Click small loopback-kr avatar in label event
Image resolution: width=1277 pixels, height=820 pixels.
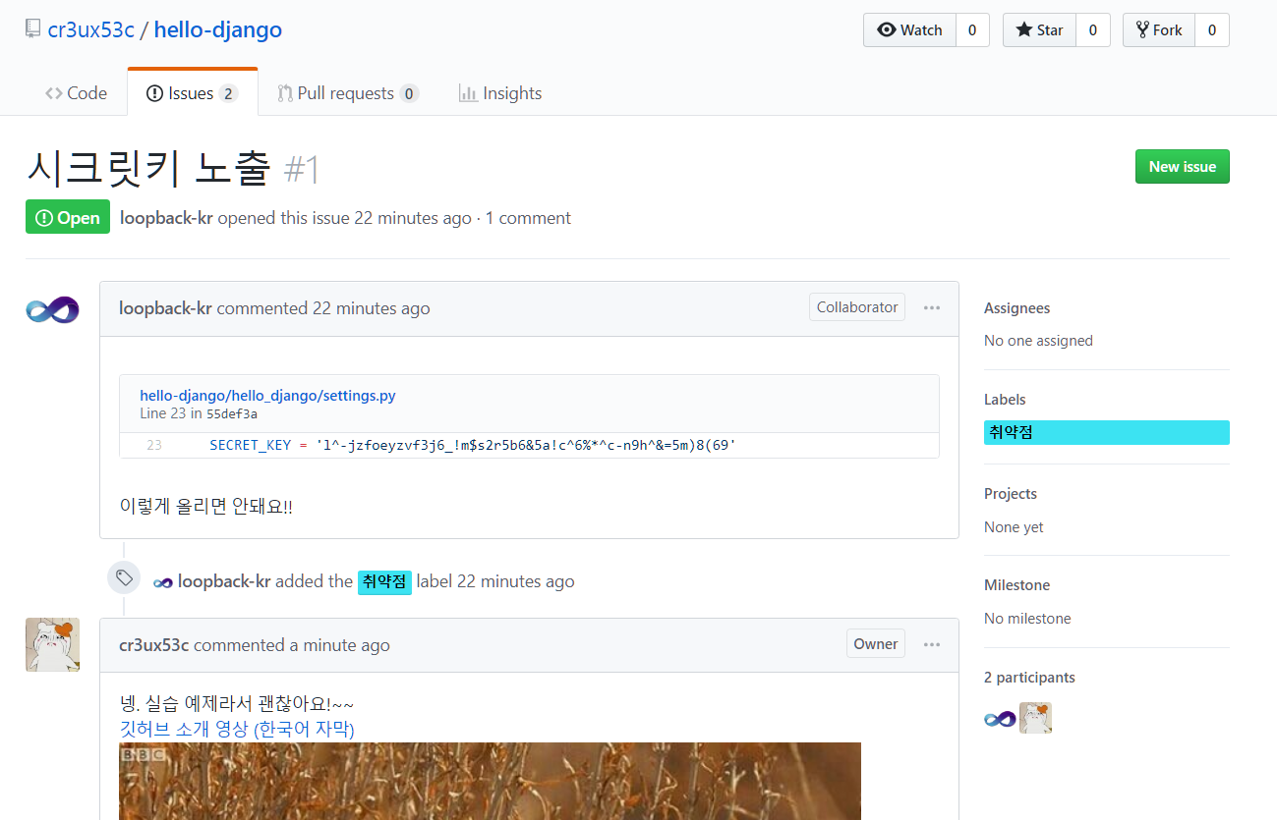click(163, 582)
